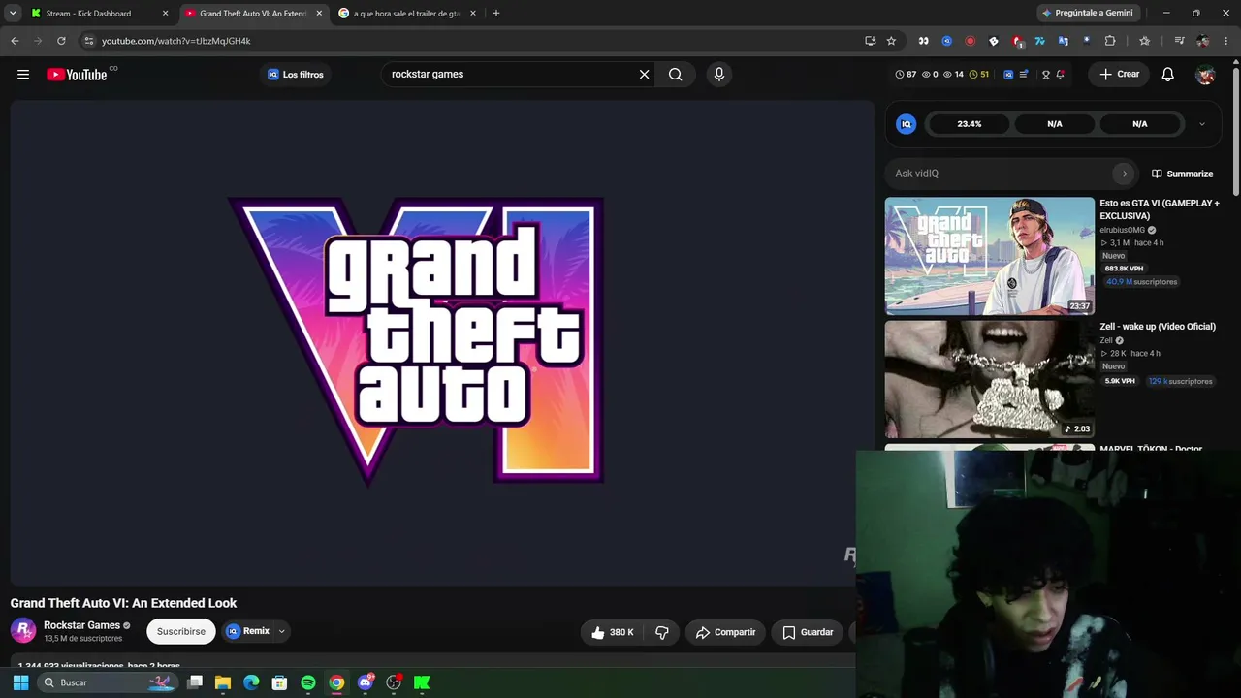Open a new Chrome tab
The height and width of the screenshot is (698, 1241).
(496, 14)
